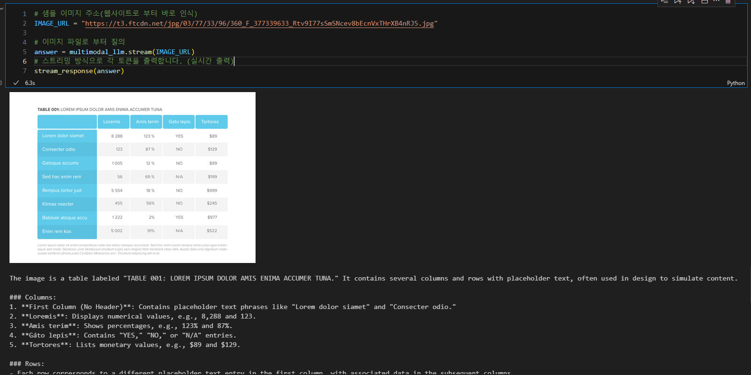Click the 6.3s execution time label
Image resolution: width=751 pixels, height=375 pixels.
30,83
